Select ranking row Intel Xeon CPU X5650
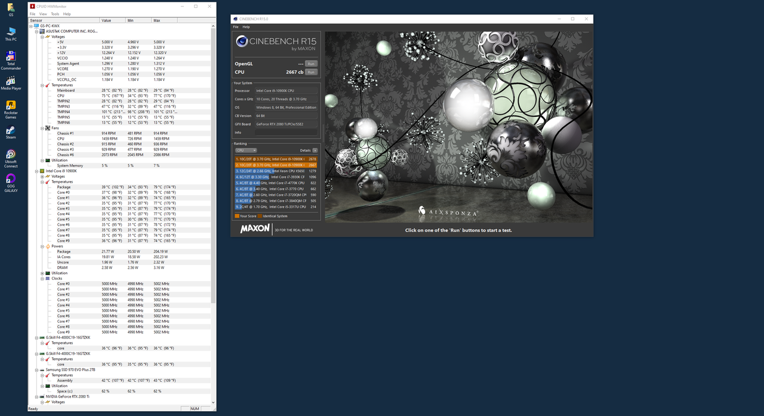 click(x=276, y=171)
